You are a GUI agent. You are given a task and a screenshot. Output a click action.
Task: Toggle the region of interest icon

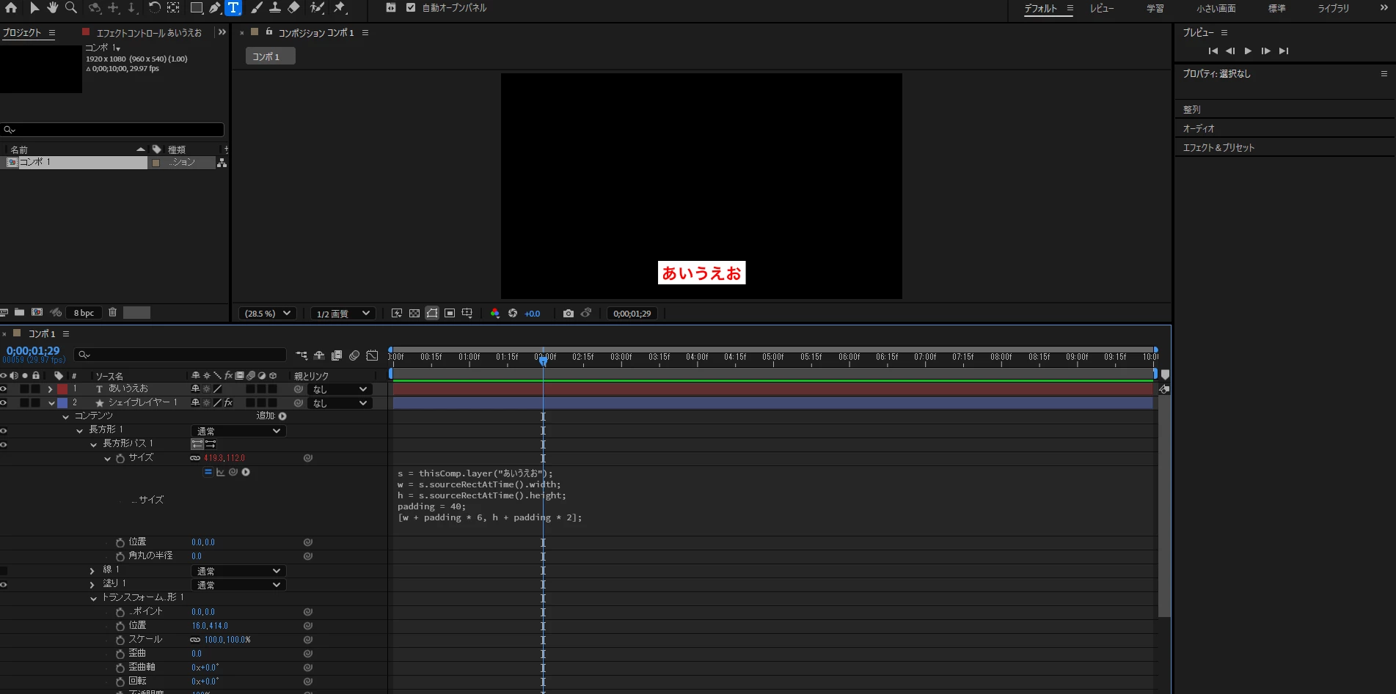[x=450, y=313]
